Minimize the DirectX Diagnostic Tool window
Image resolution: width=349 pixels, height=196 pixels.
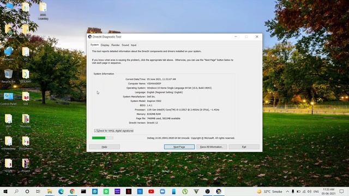[x=236, y=36]
